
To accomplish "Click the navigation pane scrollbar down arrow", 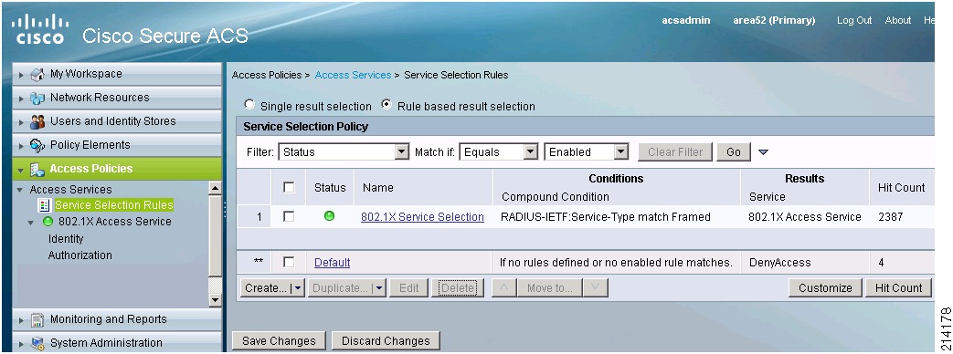I will [215, 300].
